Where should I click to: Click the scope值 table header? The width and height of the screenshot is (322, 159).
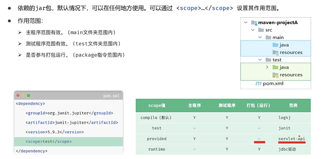tap(157, 105)
